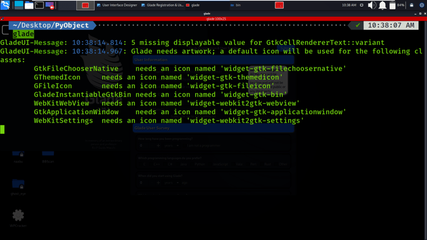
Task: Click 'widget-gtk-bin' icon name text
Action: coord(254,94)
